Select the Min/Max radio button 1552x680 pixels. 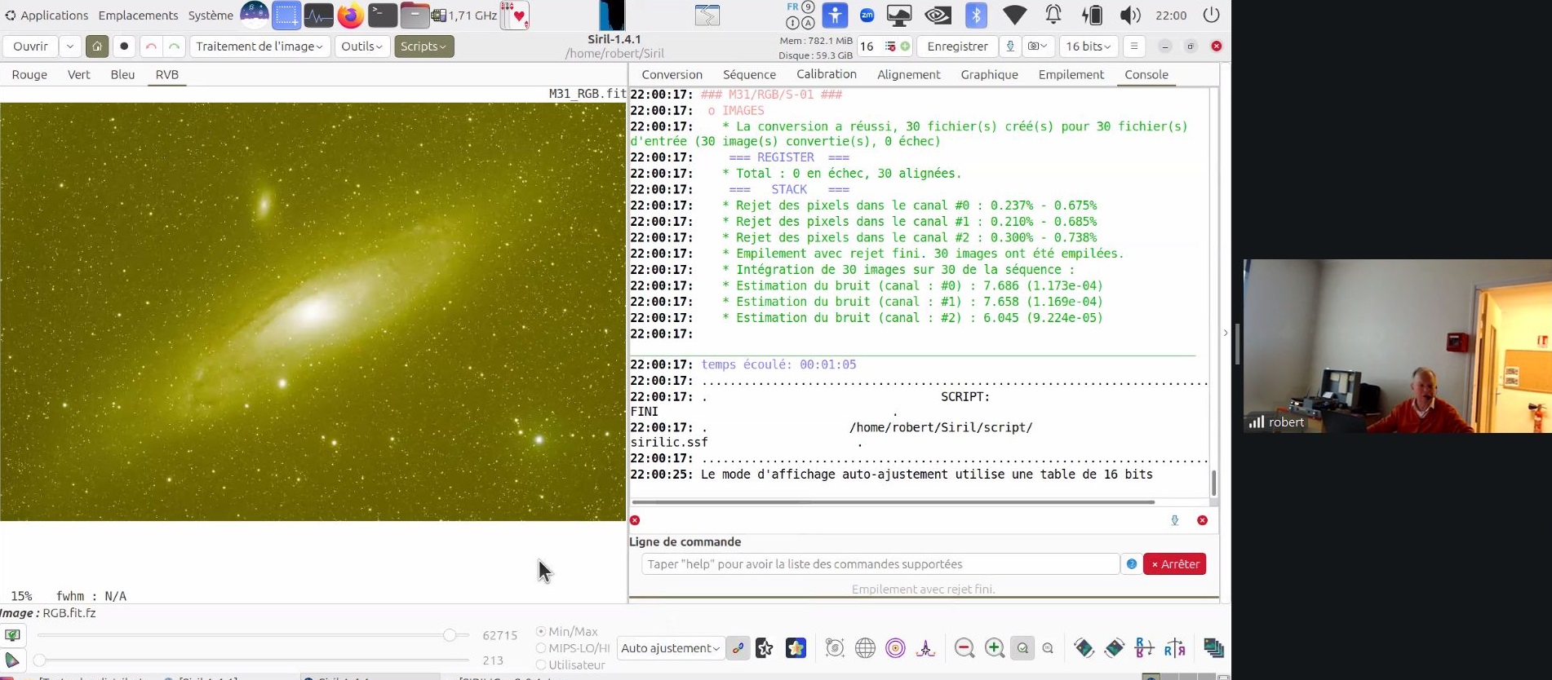541,632
